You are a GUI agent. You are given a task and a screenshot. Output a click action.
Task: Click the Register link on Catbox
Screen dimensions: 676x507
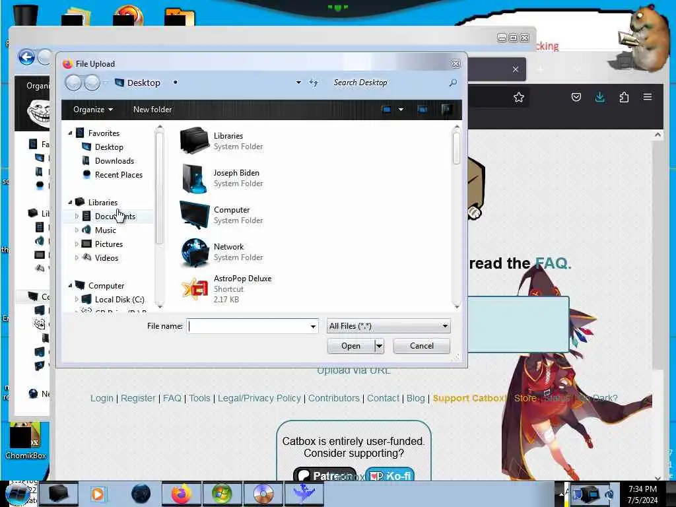coord(138,398)
